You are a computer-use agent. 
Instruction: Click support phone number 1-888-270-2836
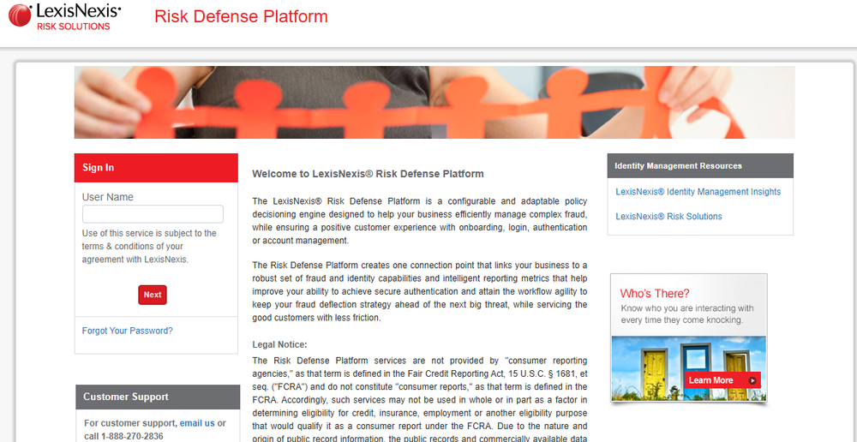[x=132, y=436]
